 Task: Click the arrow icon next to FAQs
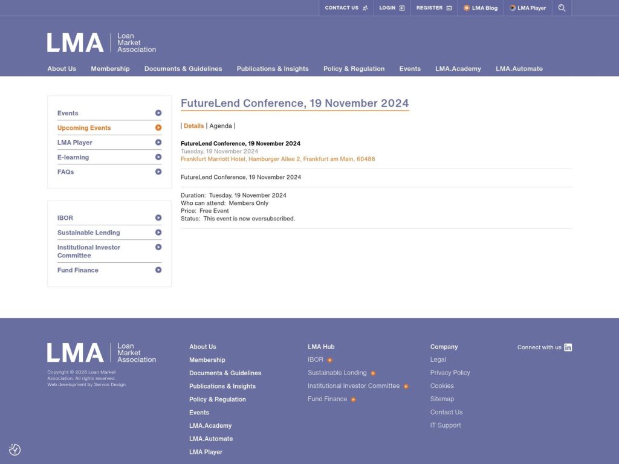tap(158, 172)
